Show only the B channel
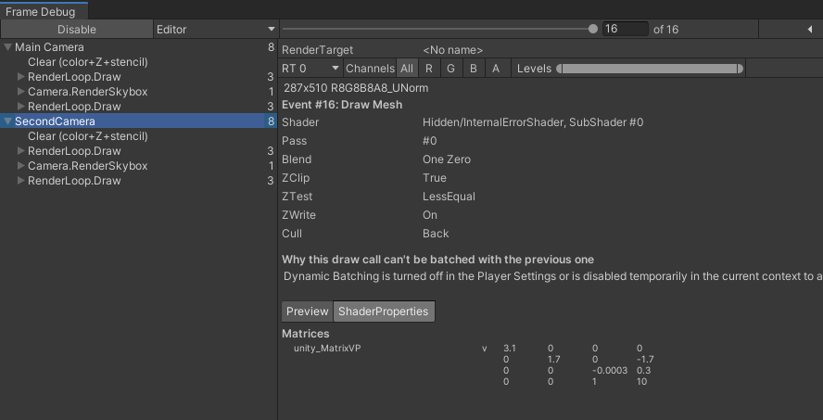The height and width of the screenshot is (420, 823). [x=474, y=69]
